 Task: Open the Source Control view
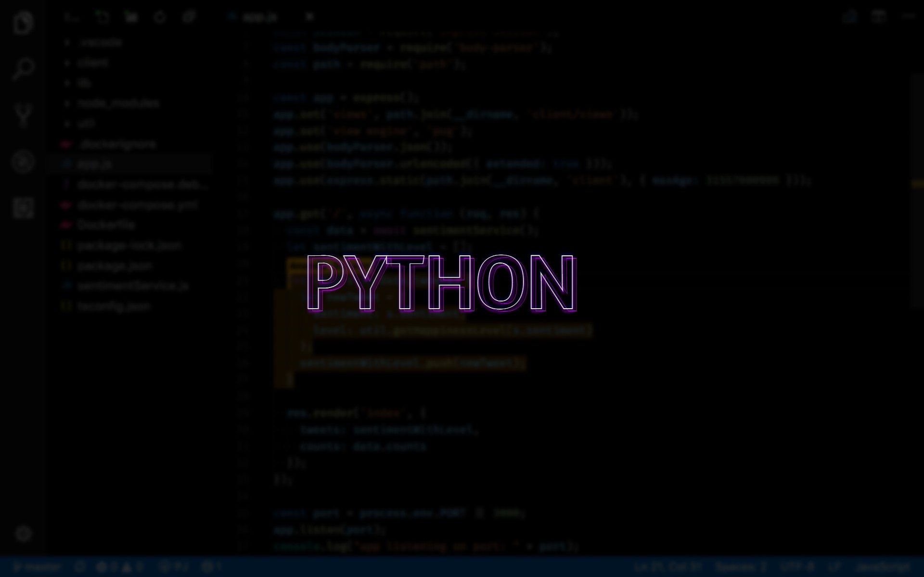[23, 114]
